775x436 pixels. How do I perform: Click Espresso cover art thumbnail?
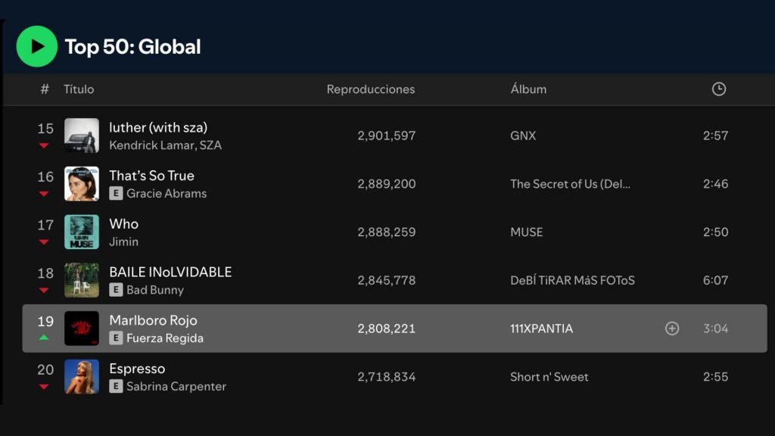click(x=82, y=377)
